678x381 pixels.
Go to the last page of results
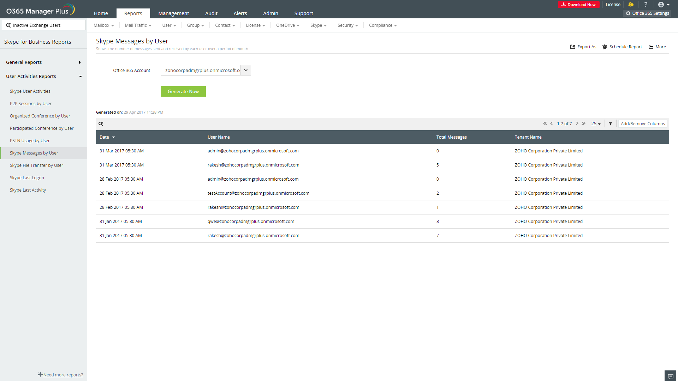[584, 123]
